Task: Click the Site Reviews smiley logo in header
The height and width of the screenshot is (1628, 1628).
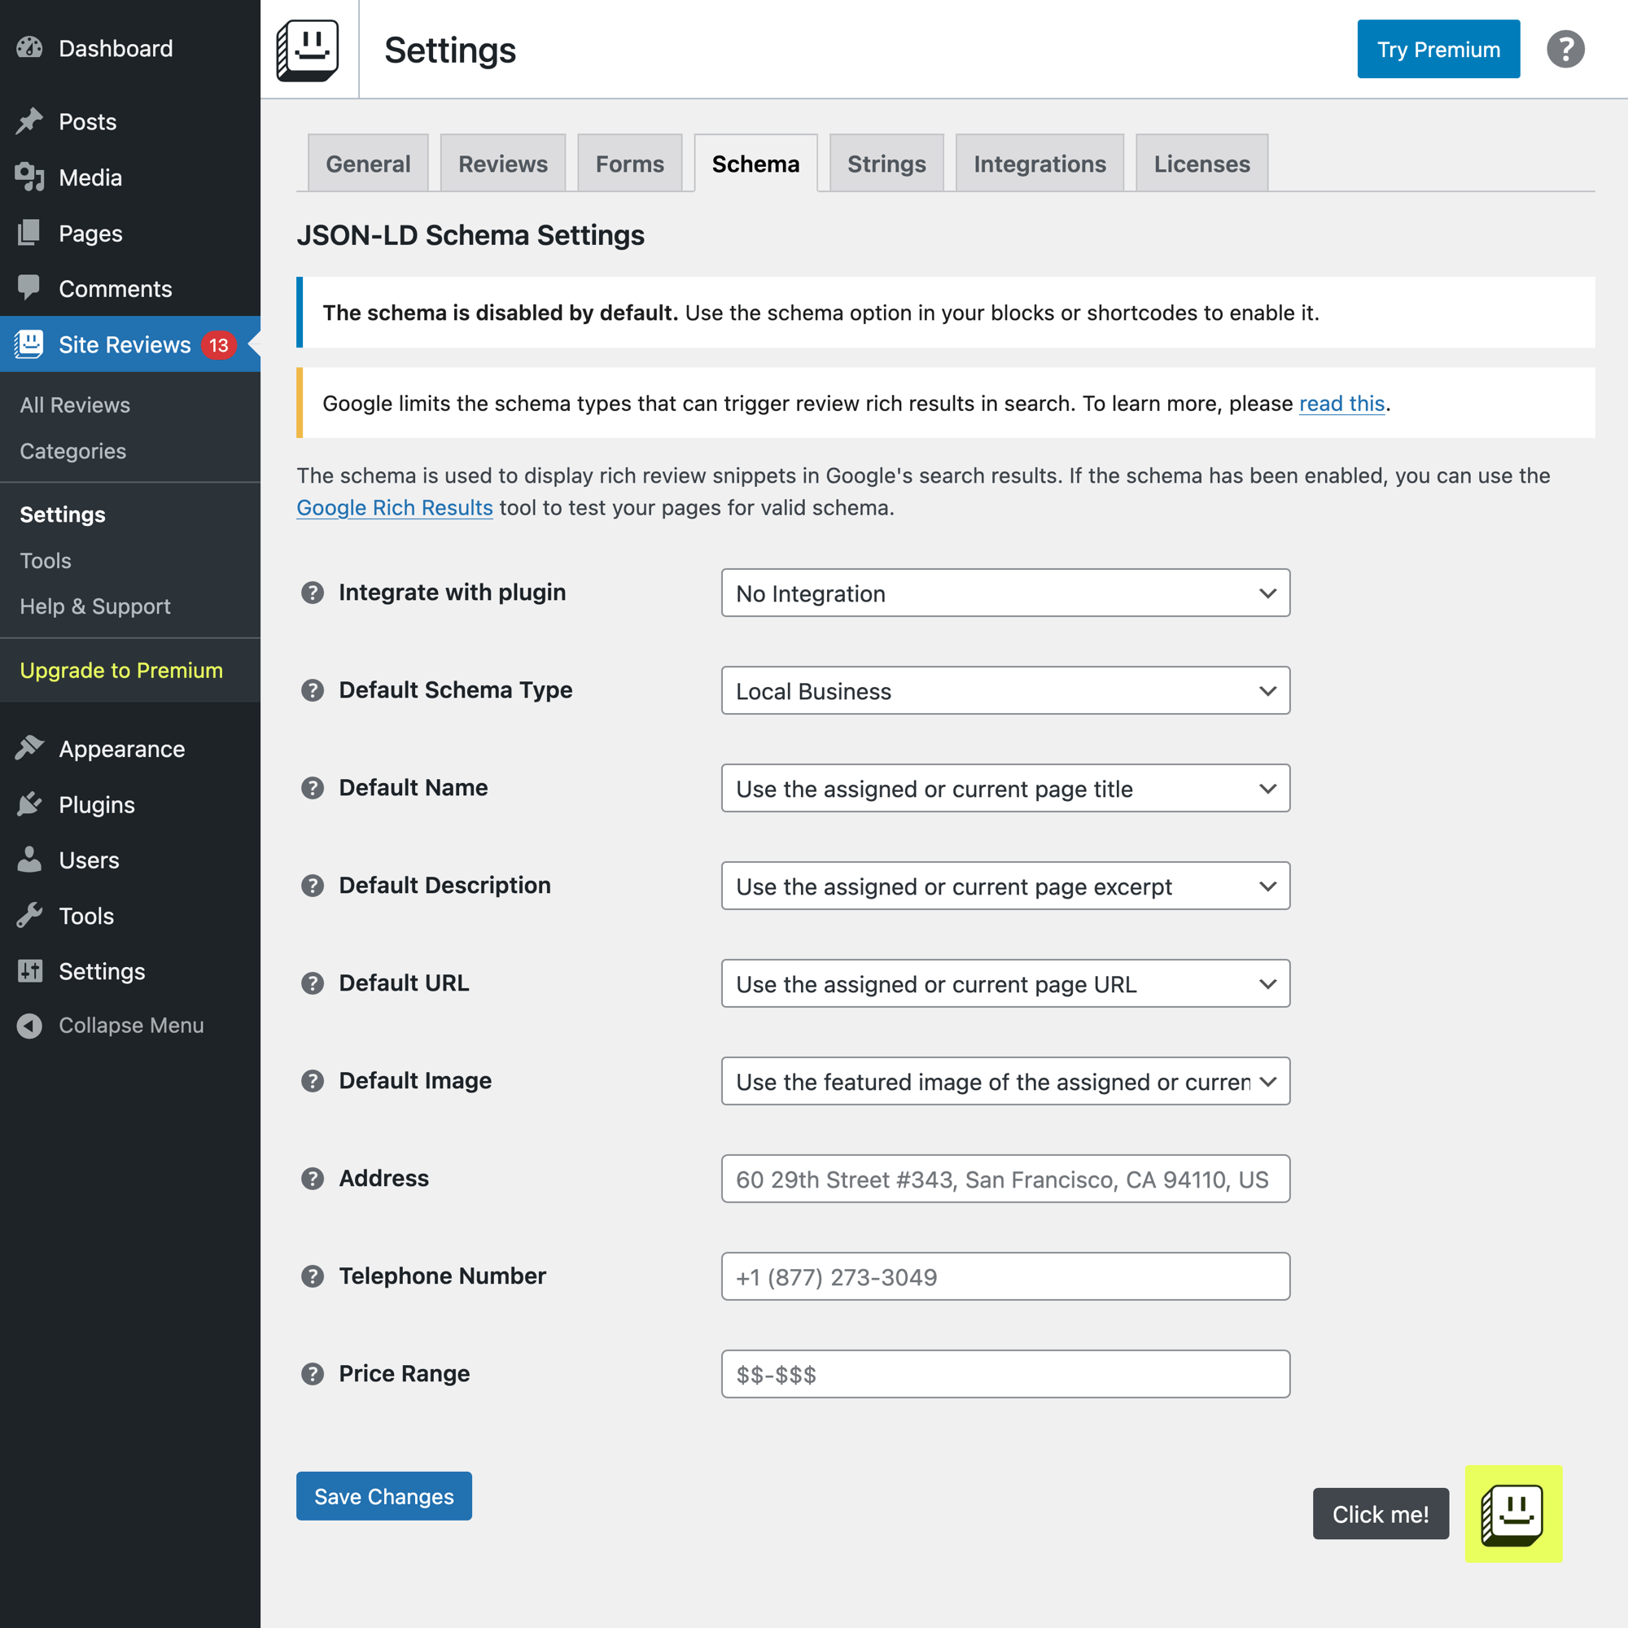Action: 308,50
